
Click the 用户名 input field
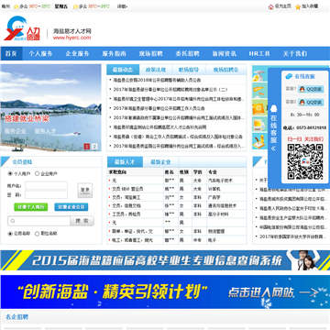pos(47,186)
